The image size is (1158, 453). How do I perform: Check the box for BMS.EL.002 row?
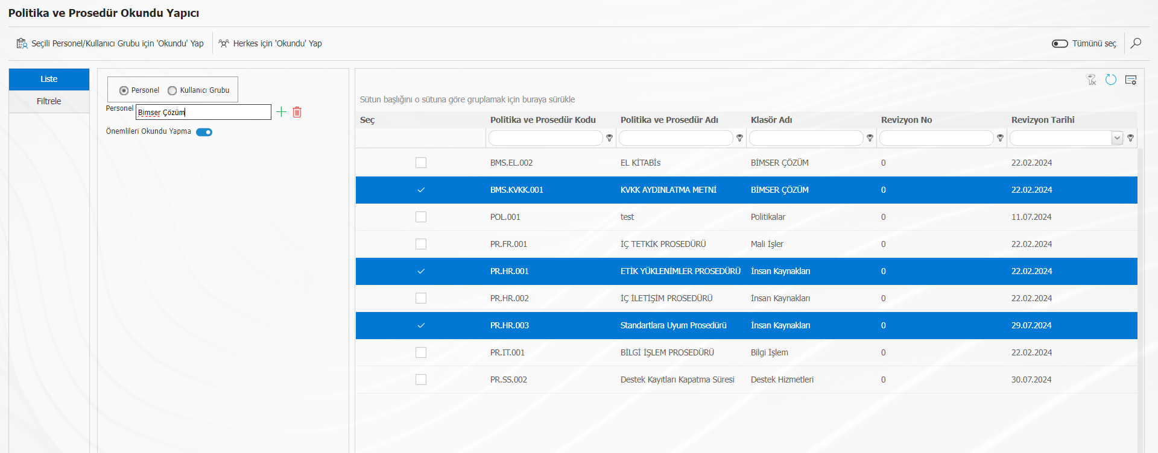(421, 163)
